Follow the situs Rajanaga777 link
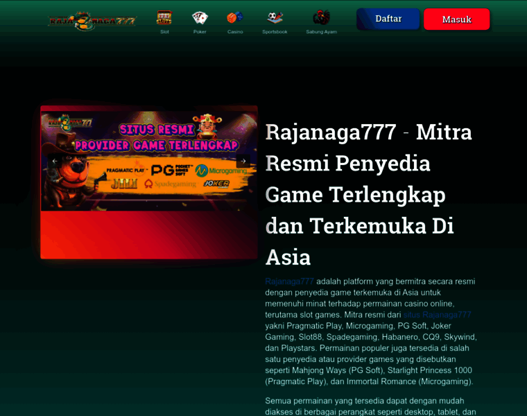This screenshot has height=416, width=527. 437,315
